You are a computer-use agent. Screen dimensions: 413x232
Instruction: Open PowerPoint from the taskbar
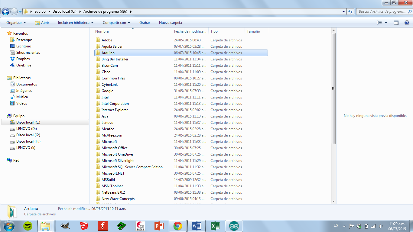coord(159,226)
